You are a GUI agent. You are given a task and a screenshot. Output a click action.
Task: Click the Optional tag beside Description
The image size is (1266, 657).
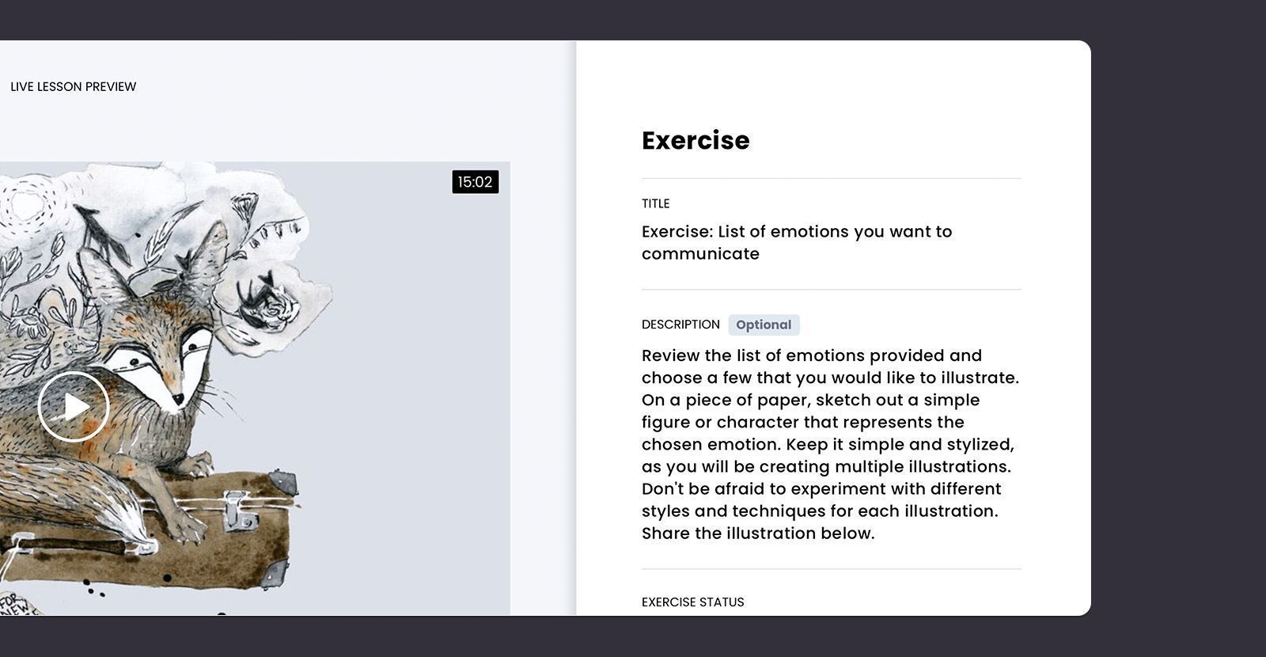764,325
